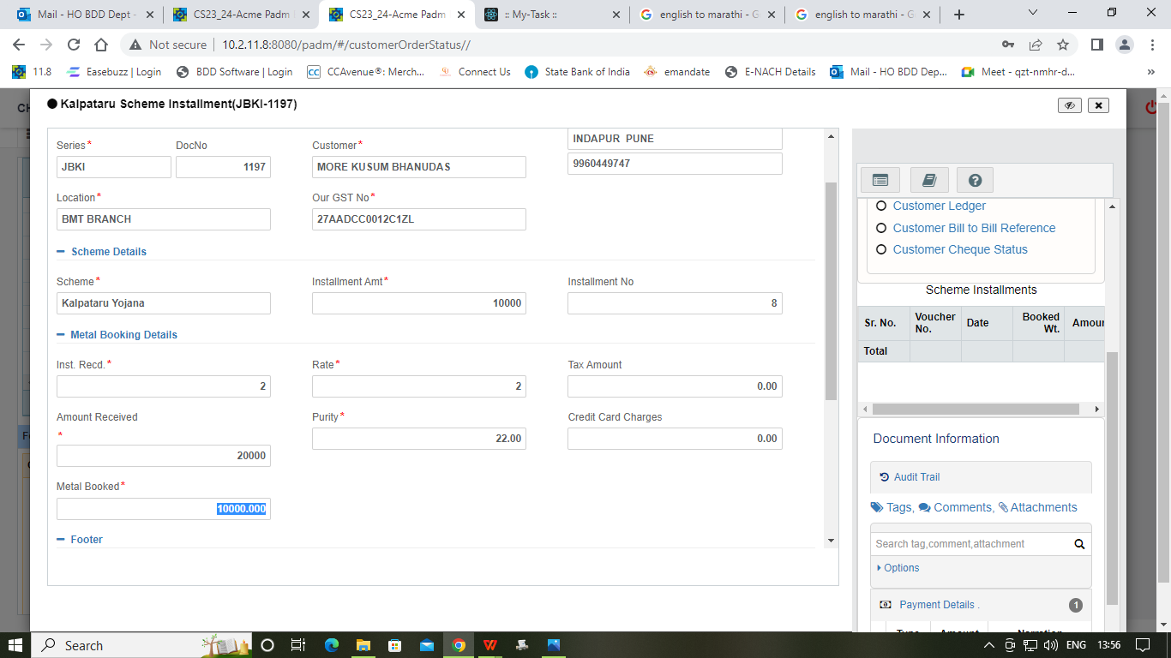
Task: Close the Kalpataru Scheme Installment dialog
Action: [1099, 105]
